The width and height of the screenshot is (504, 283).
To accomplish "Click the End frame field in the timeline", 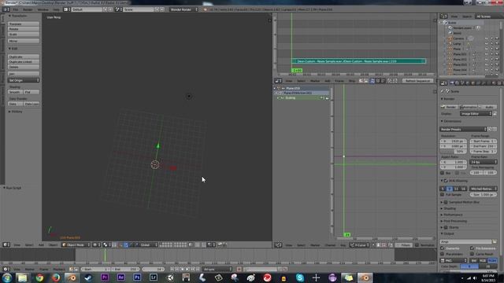I will 126,269.
